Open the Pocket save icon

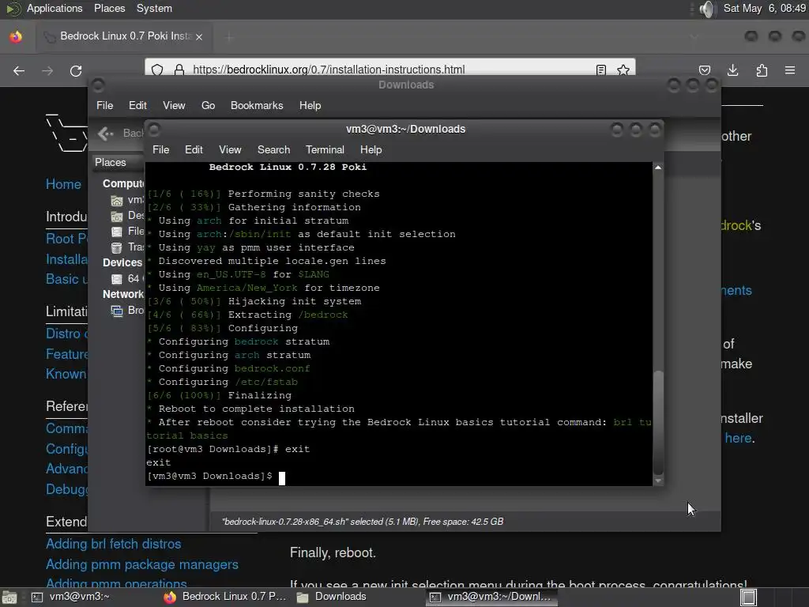click(704, 70)
